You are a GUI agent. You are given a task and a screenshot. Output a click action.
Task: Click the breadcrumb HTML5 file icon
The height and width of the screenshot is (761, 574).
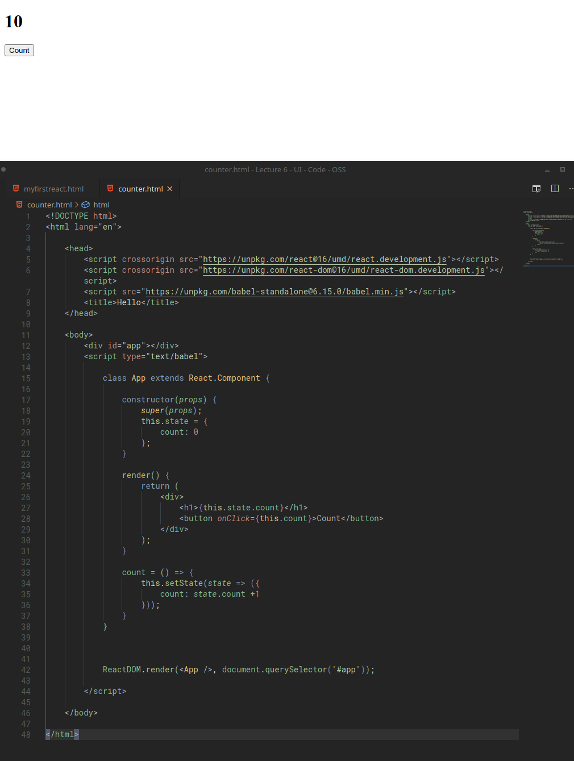click(x=19, y=205)
